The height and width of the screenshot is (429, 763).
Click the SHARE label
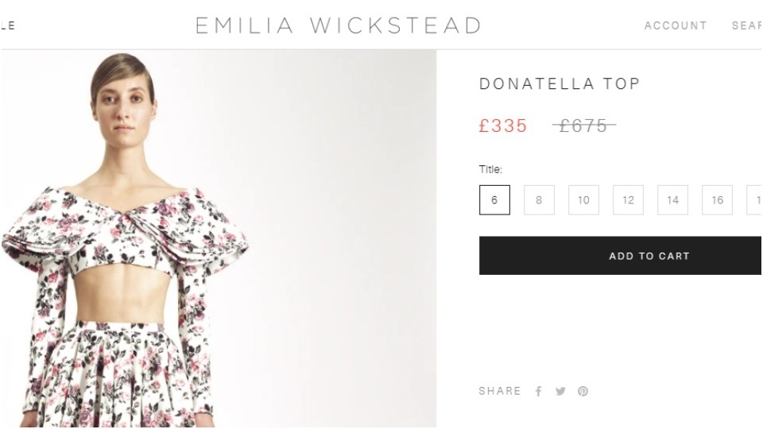point(500,391)
